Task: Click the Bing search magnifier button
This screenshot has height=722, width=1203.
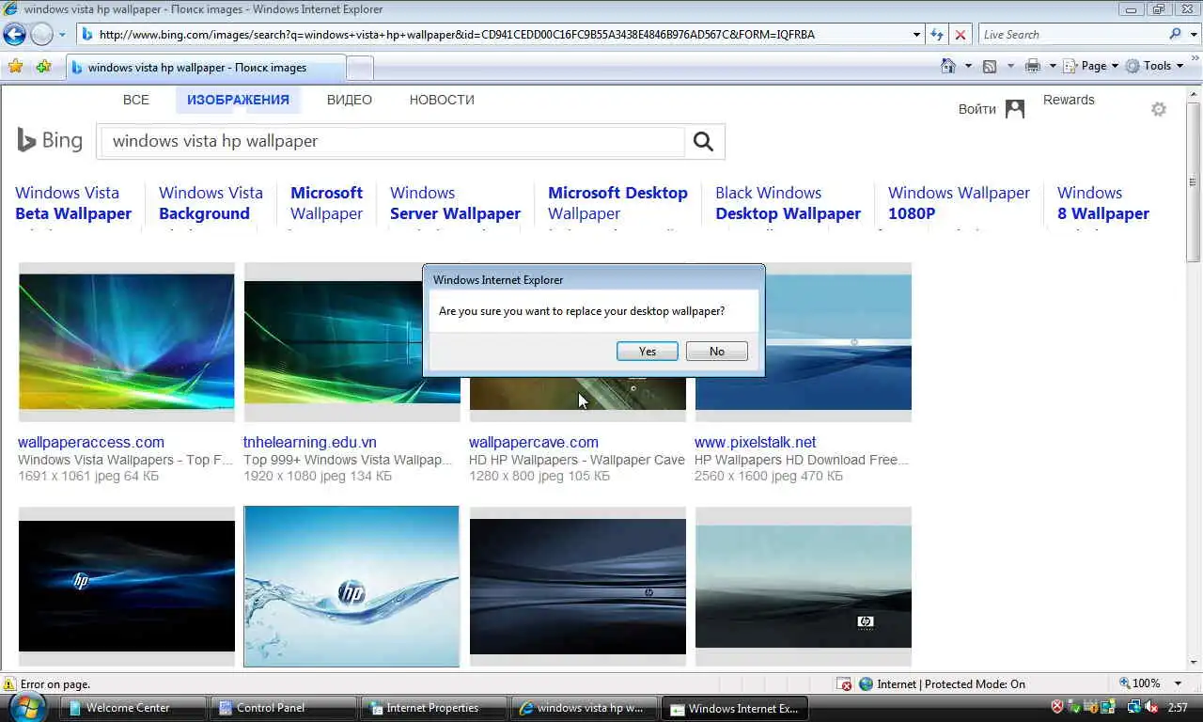Action: tap(703, 142)
